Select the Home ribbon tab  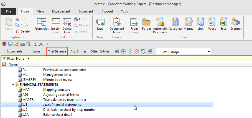click(x=25, y=11)
